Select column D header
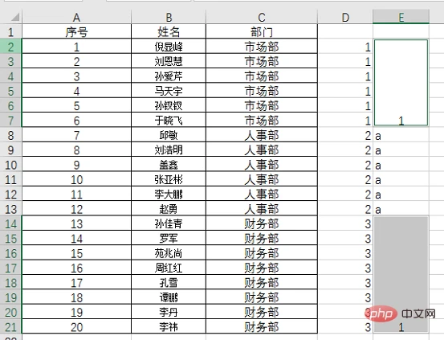 (345, 18)
